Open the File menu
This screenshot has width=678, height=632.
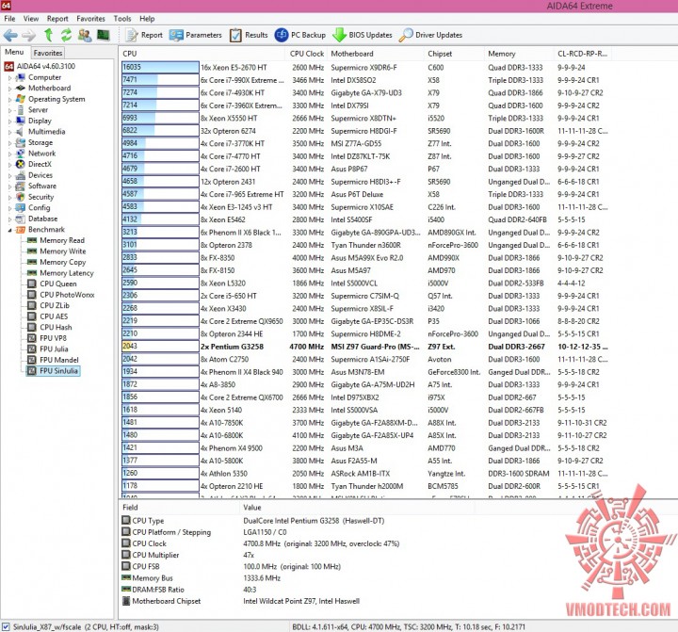(x=9, y=19)
